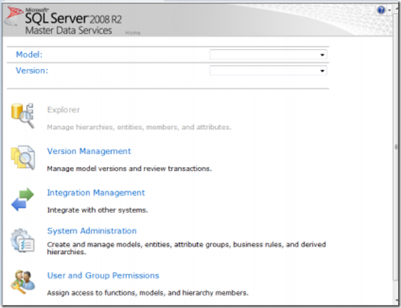
Task: Expand the small arrow beside the help icon
Action: pos(390,11)
